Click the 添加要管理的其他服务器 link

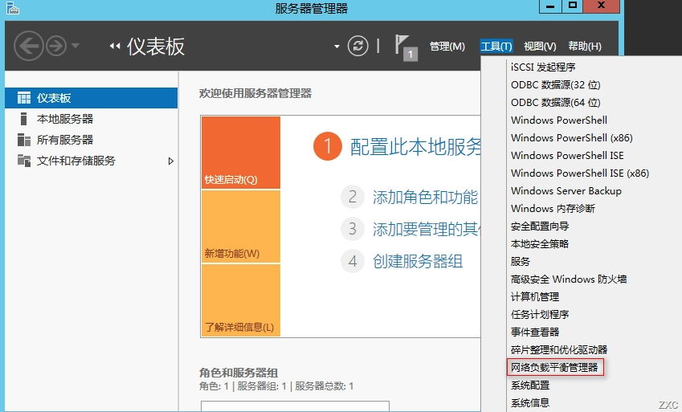tap(427, 229)
